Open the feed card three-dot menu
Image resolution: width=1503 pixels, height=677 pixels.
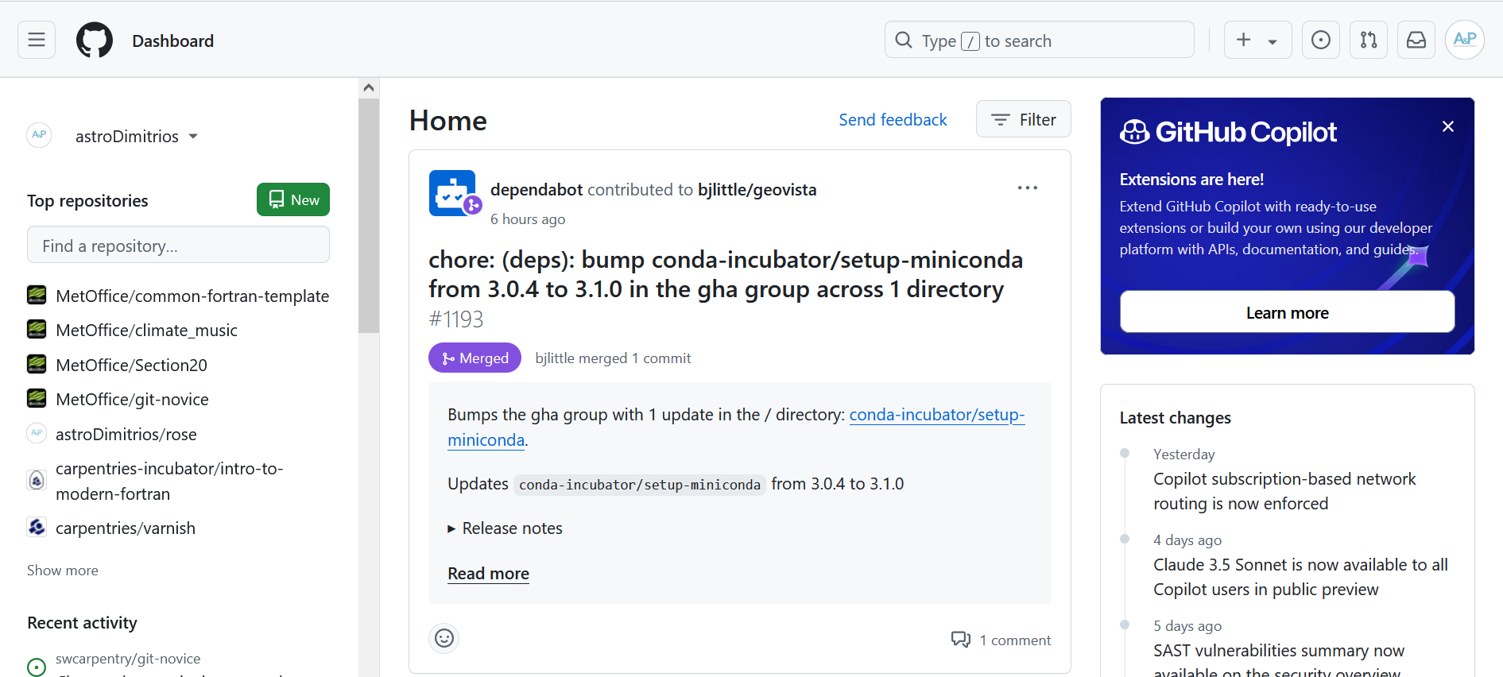[x=1027, y=188]
